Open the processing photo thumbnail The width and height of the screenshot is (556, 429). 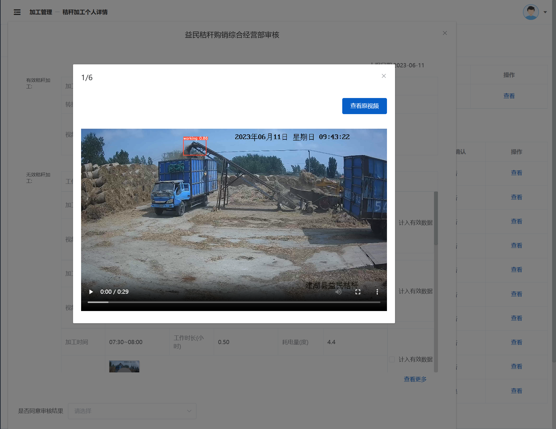(124, 366)
